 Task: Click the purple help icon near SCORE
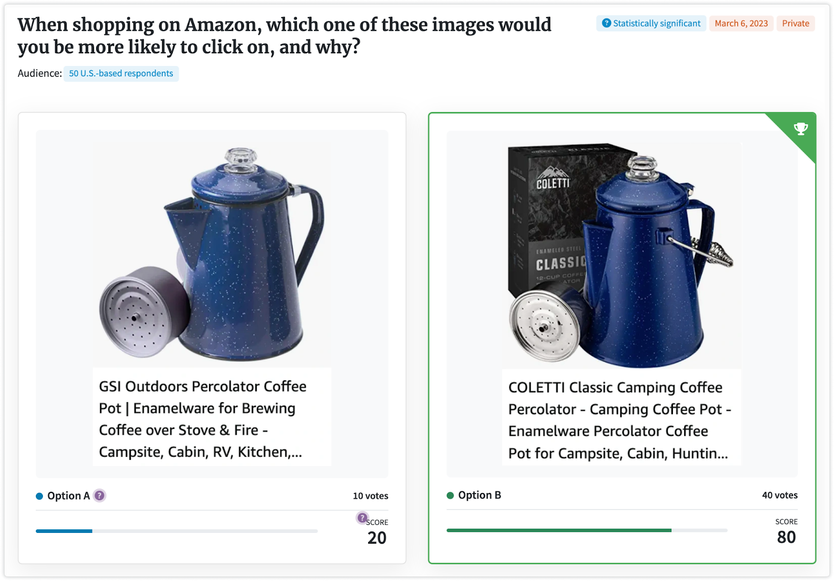pyautogui.click(x=362, y=518)
